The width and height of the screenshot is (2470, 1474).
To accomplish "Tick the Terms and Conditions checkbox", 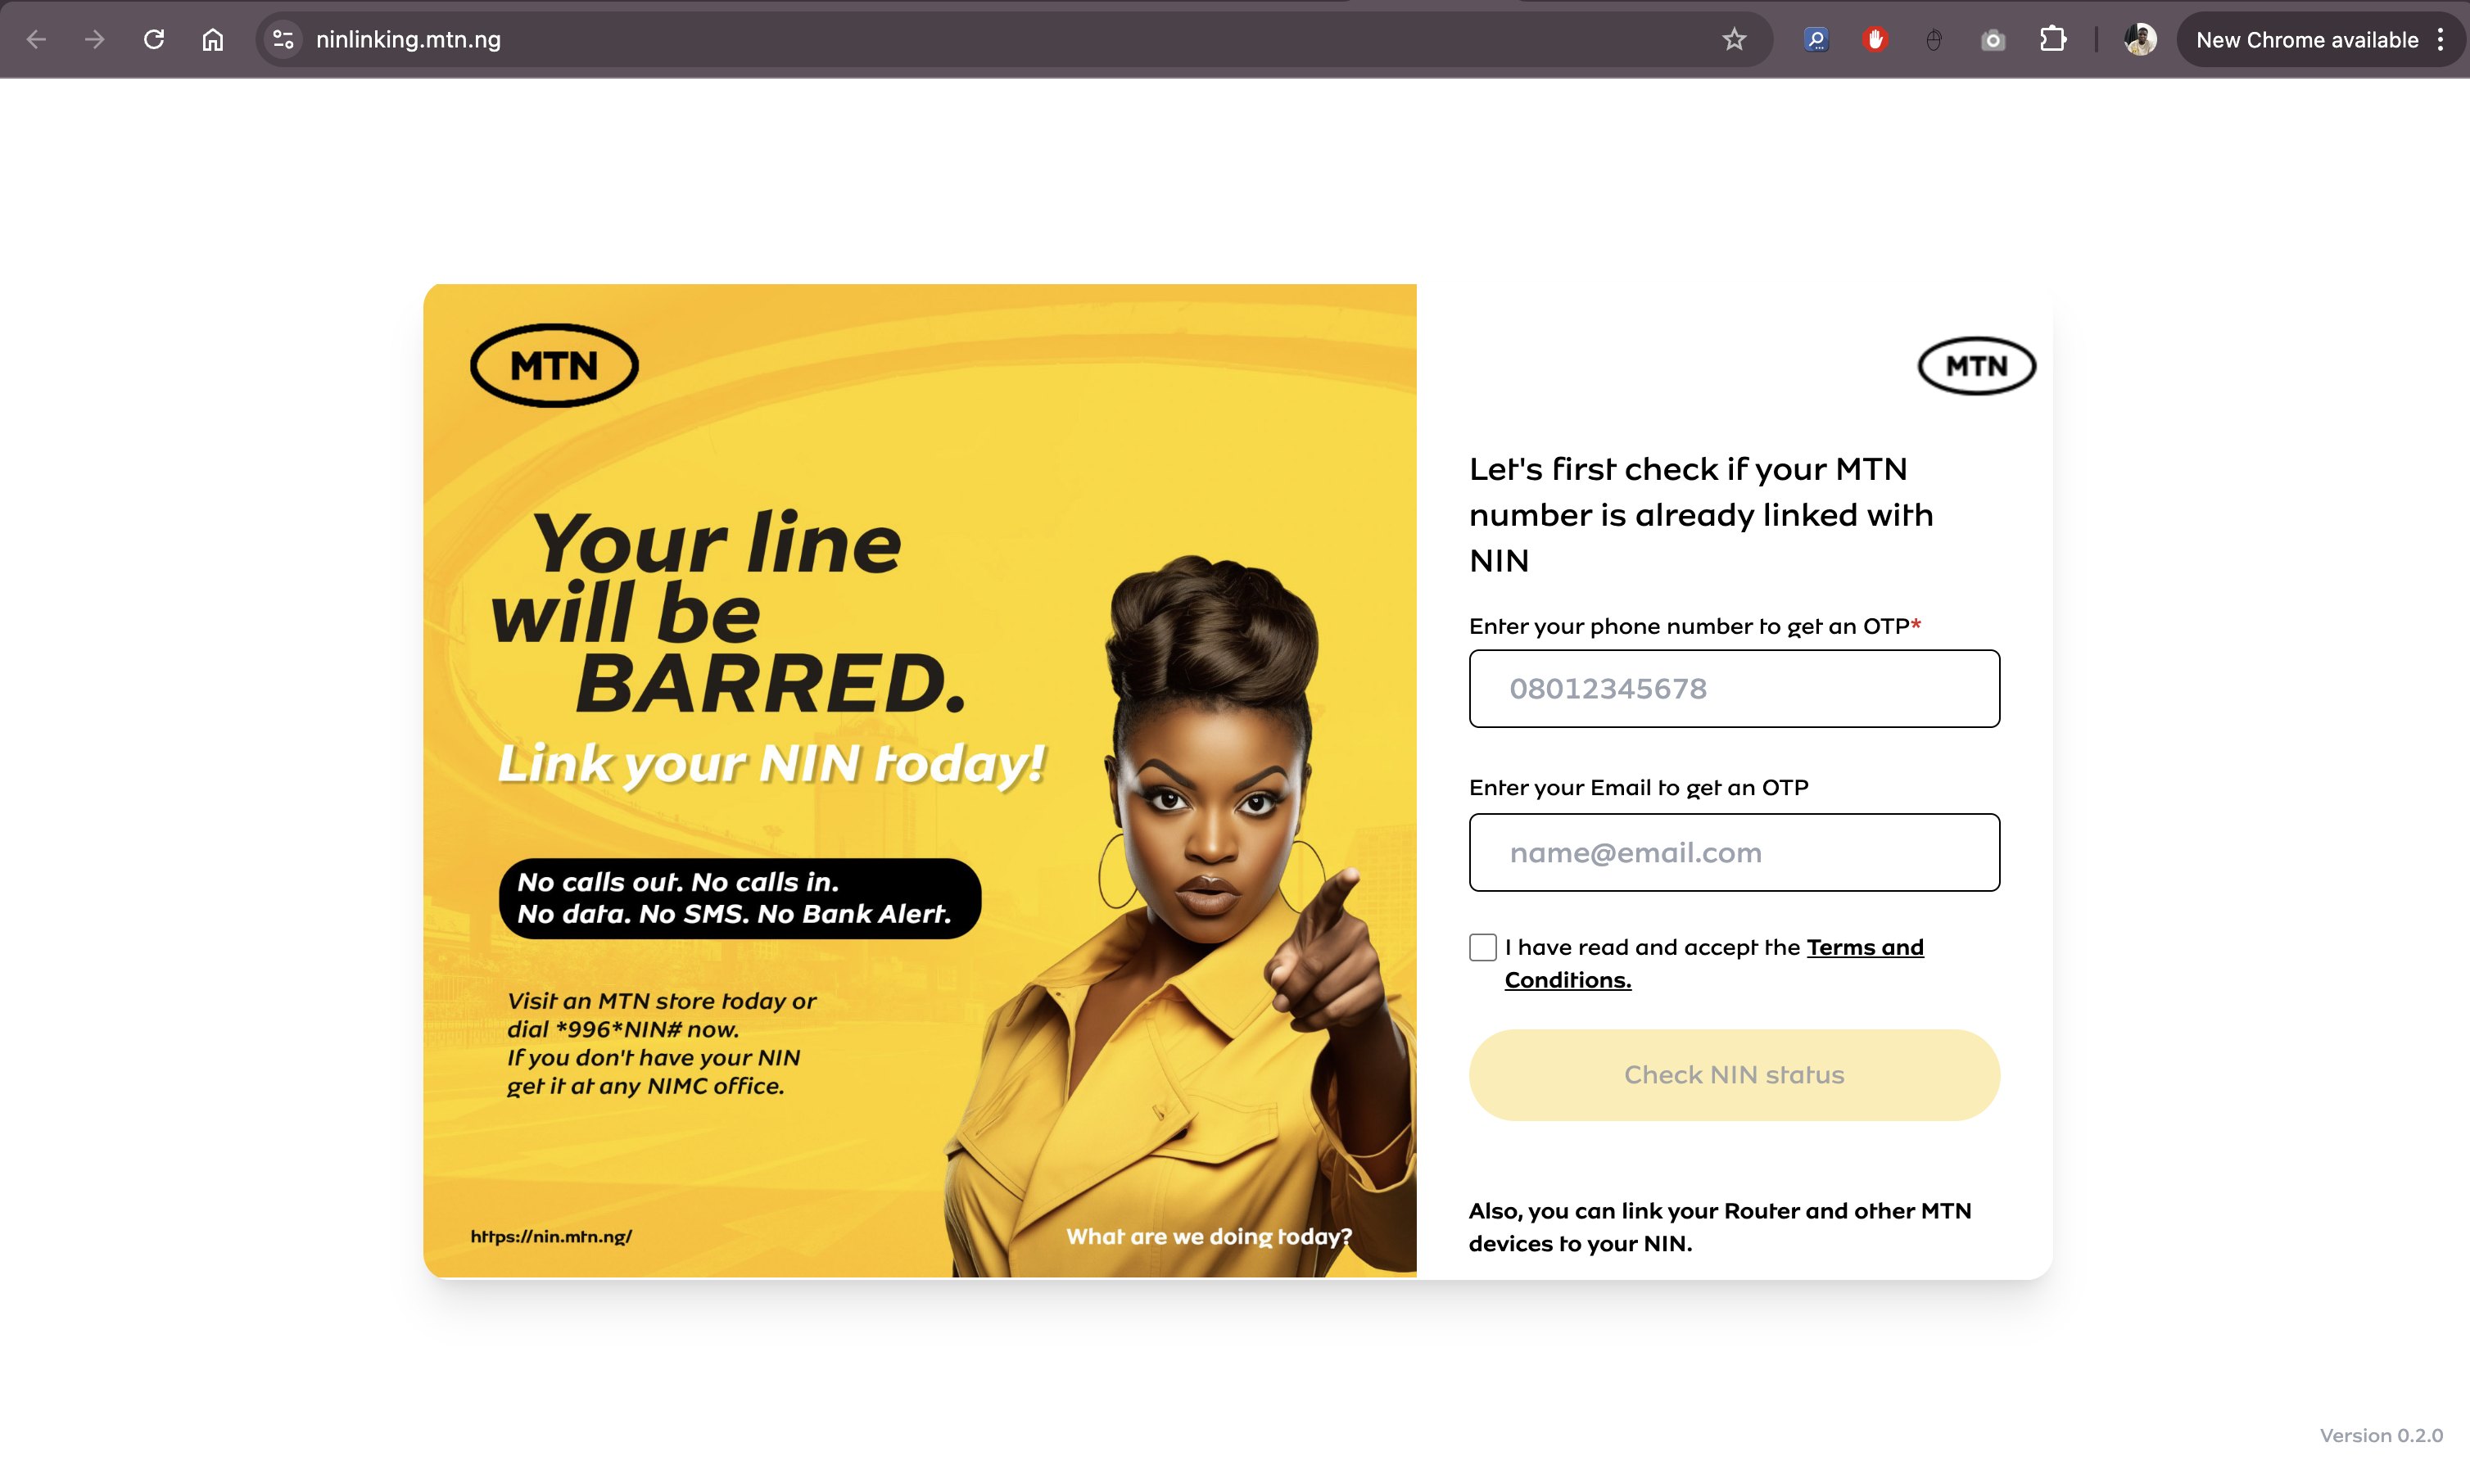I will 1483,947.
